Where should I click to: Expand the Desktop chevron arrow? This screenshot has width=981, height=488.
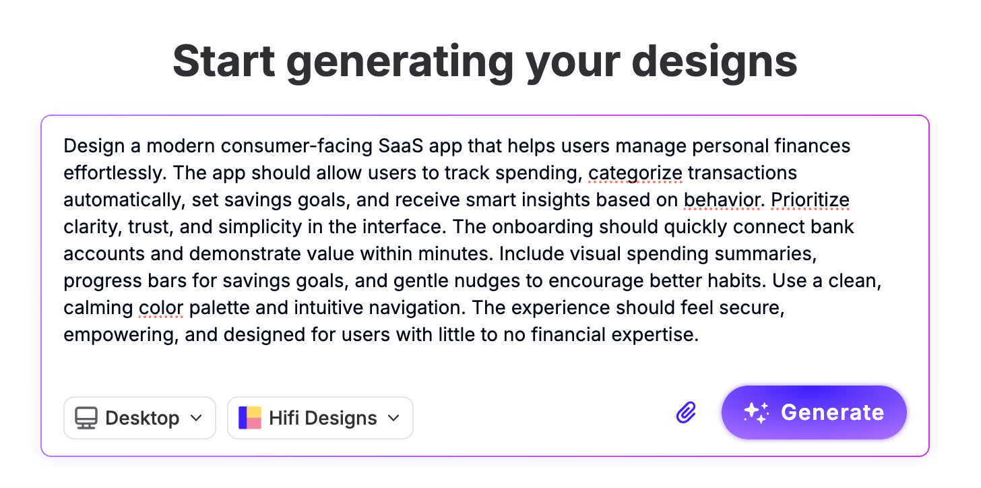click(x=196, y=418)
